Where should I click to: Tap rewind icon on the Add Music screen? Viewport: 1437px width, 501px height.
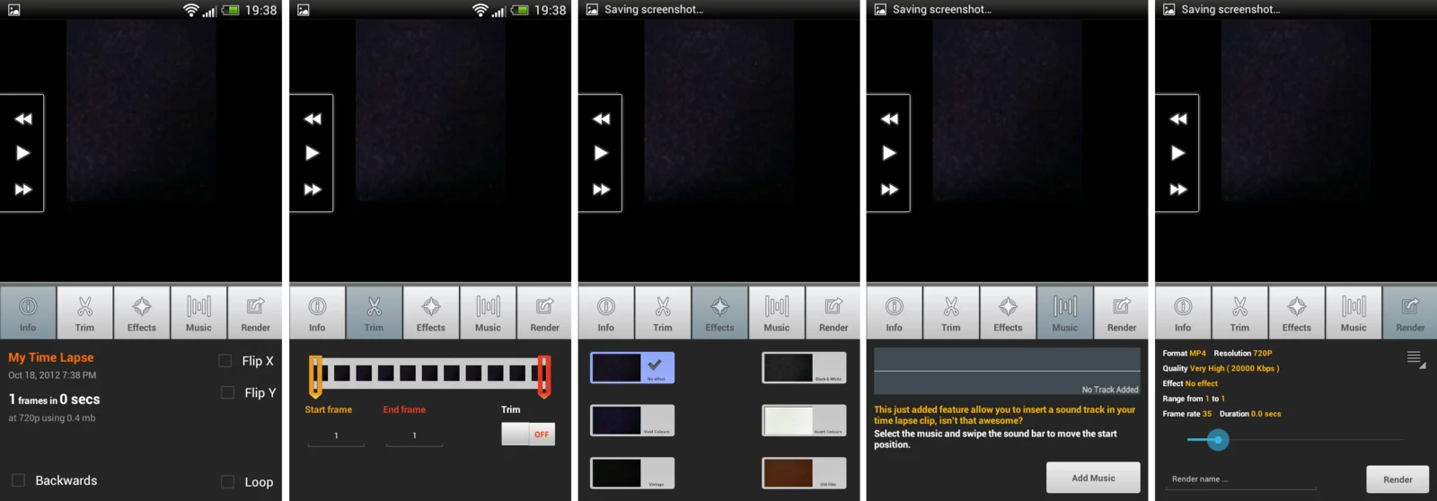889,119
